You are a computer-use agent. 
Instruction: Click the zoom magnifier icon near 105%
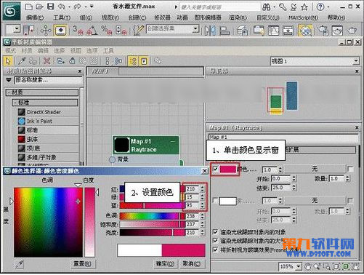pos(317,266)
